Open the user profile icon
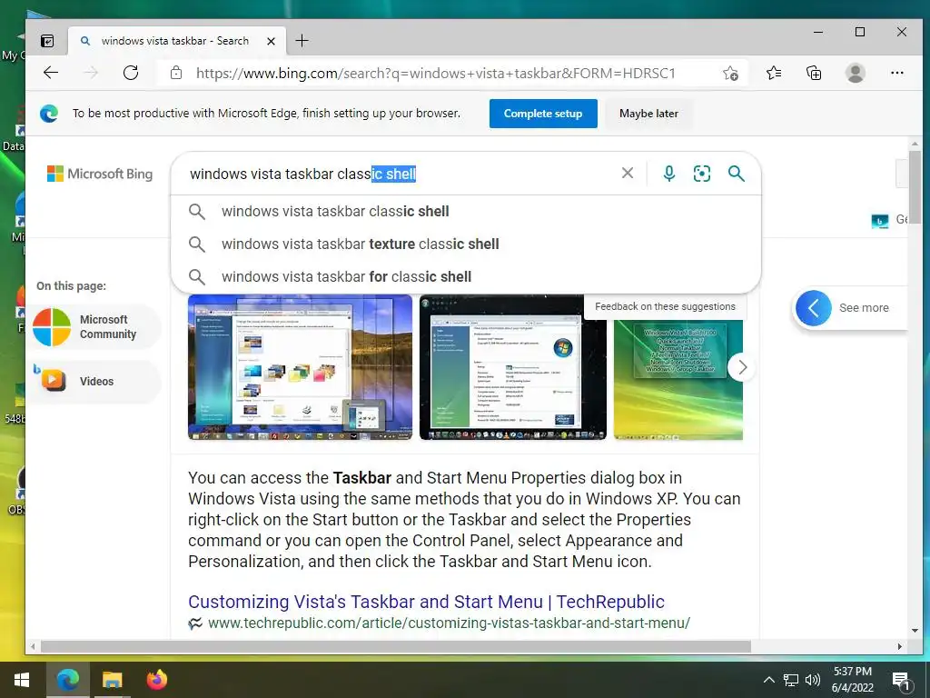Viewport: 930px width, 698px height. pyautogui.click(x=856, y=73)
